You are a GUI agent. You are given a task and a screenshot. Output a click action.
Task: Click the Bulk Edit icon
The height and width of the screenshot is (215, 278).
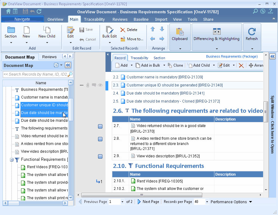(110, 29)
